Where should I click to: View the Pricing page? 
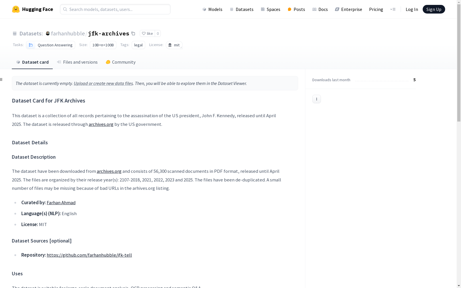click(x=376, y=9)
